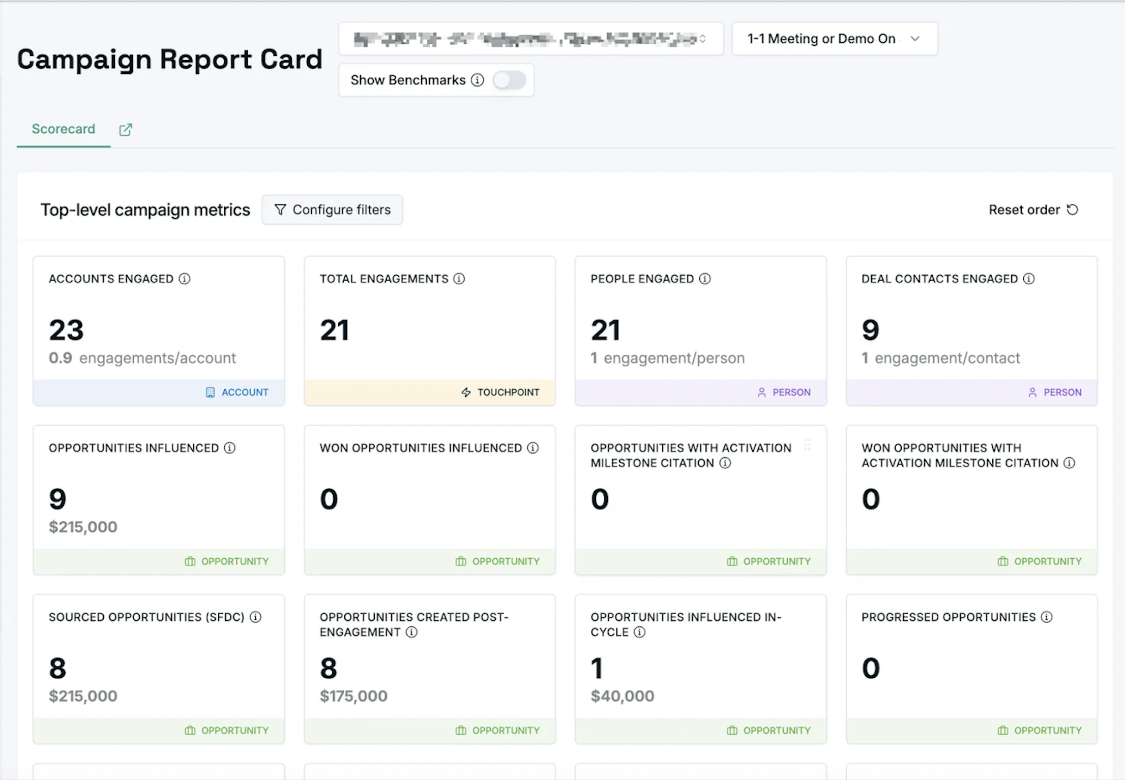Click the Configure filters button
1125x780 pixels.
332,209
